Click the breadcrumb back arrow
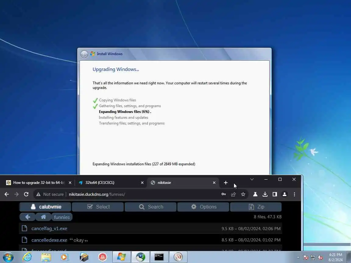The image size is (351, 263). 27,217
